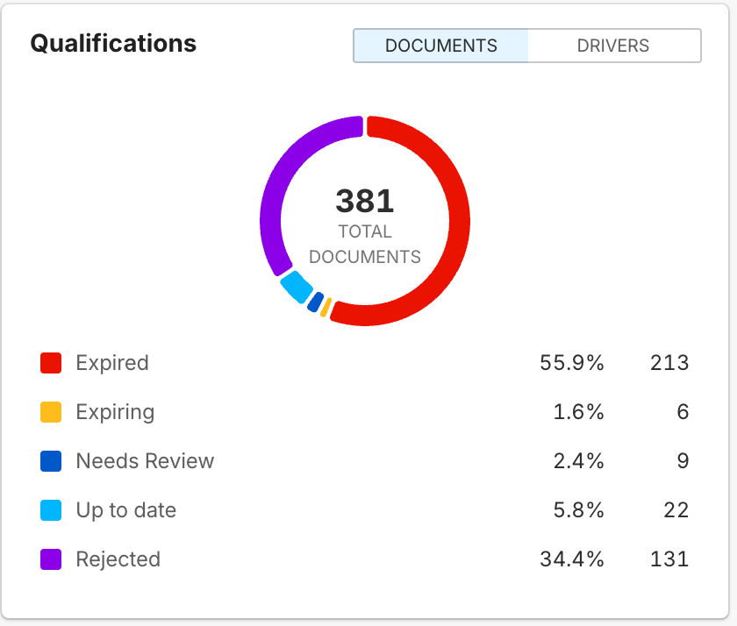Click the Qualifications panel title
The height and width of the screenshot is (626, 737).
(x=113, y=43)
